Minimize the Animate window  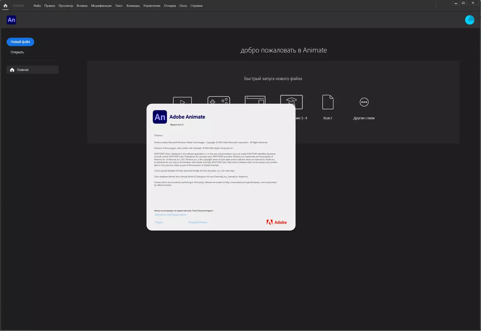(456, 3)
